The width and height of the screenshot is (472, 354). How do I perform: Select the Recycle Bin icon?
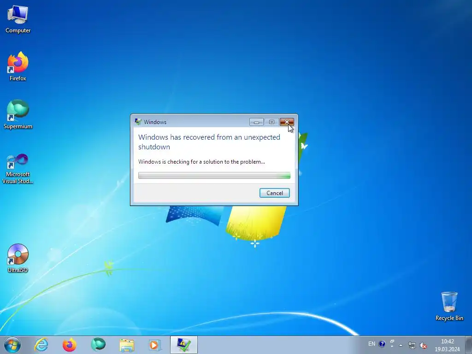449,306
